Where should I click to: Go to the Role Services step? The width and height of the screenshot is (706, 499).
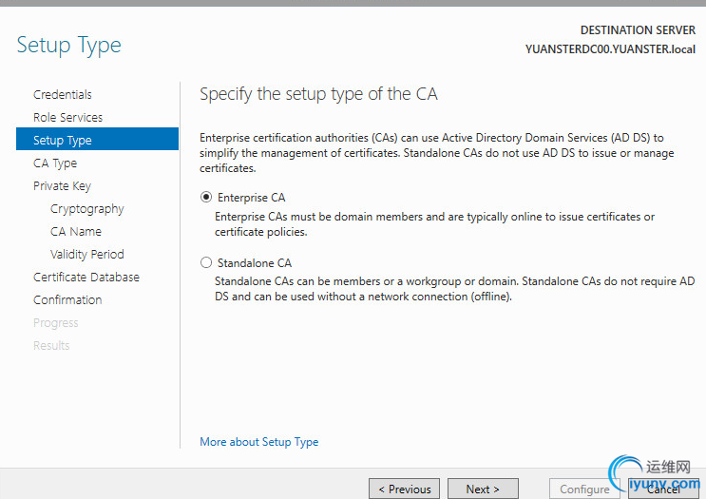click(67, 118)
